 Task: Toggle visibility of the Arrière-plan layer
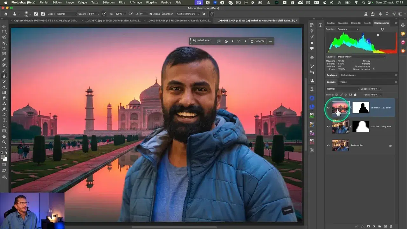pos(328,145)
